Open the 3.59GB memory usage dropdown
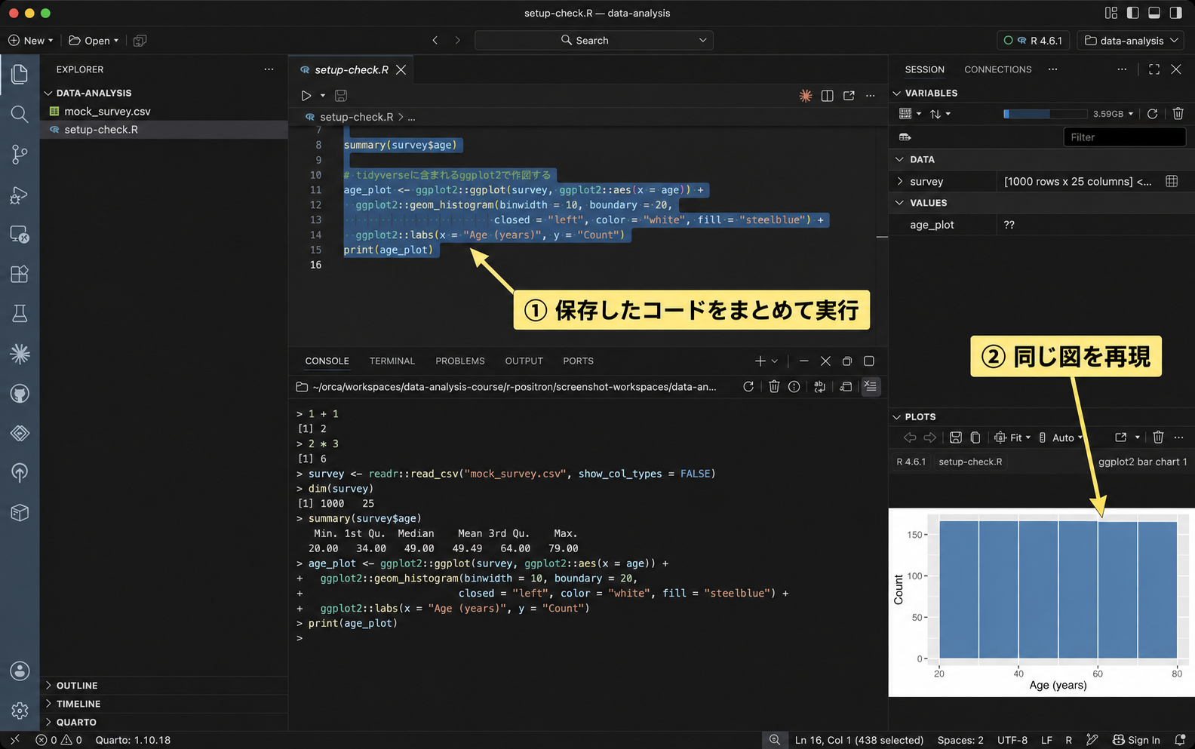1195x749 pixels. tap(1114, 114)
